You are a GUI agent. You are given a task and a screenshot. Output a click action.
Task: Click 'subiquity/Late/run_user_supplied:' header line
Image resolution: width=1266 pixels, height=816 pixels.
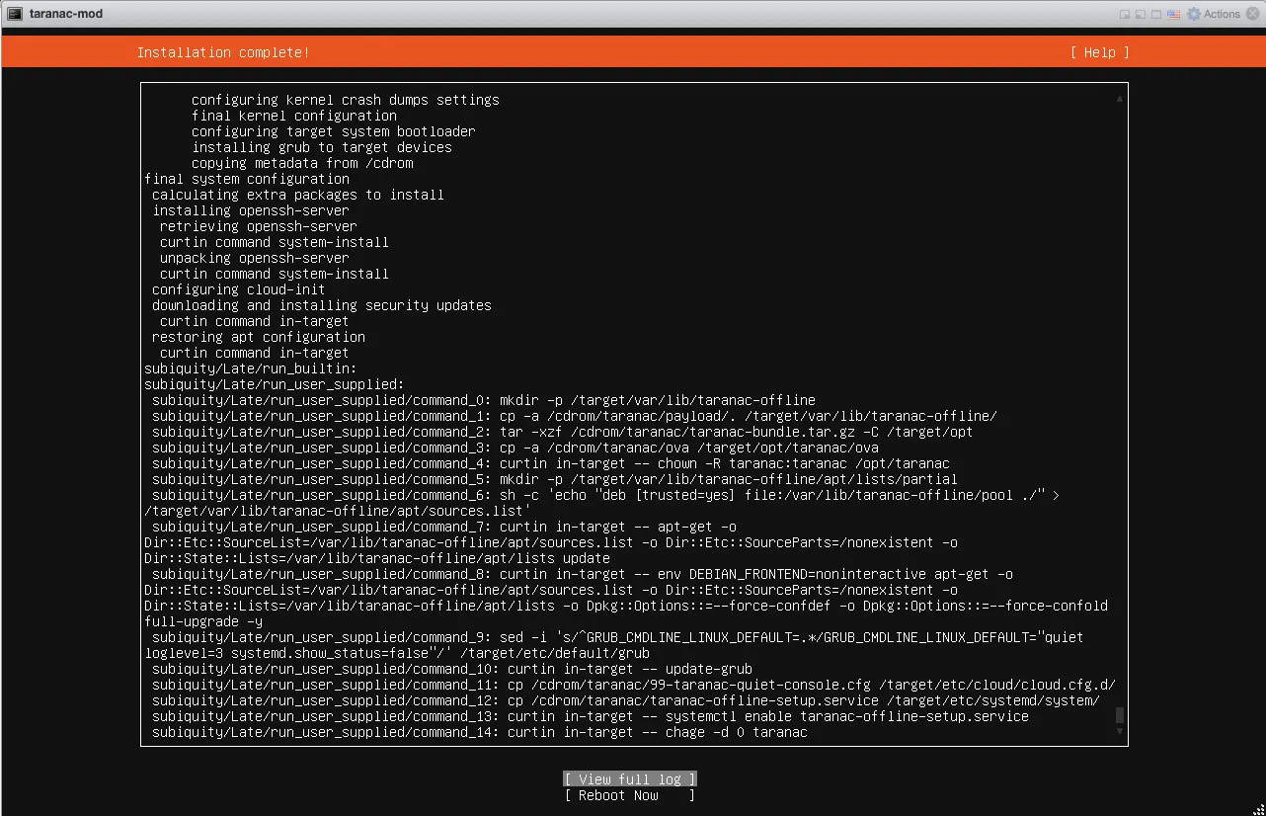click(275, 384)
